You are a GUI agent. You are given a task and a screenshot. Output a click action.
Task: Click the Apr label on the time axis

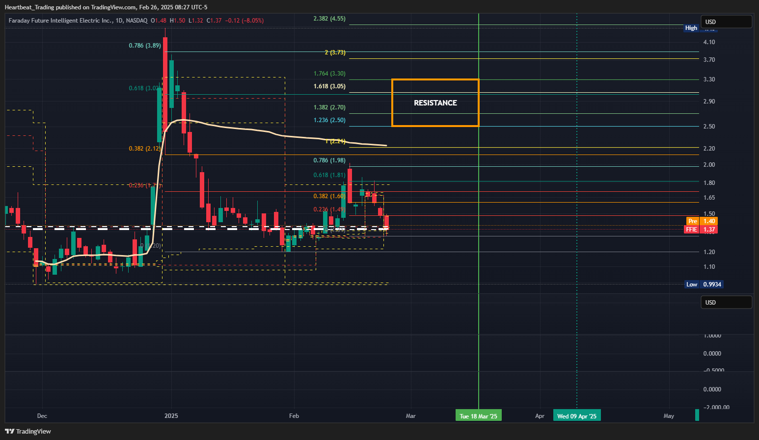click(x=540, y=416)
